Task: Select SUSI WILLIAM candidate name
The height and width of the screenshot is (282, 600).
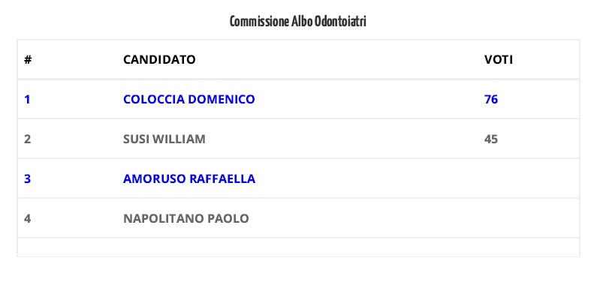Action: pyautogui.click(x=164, y=139)
